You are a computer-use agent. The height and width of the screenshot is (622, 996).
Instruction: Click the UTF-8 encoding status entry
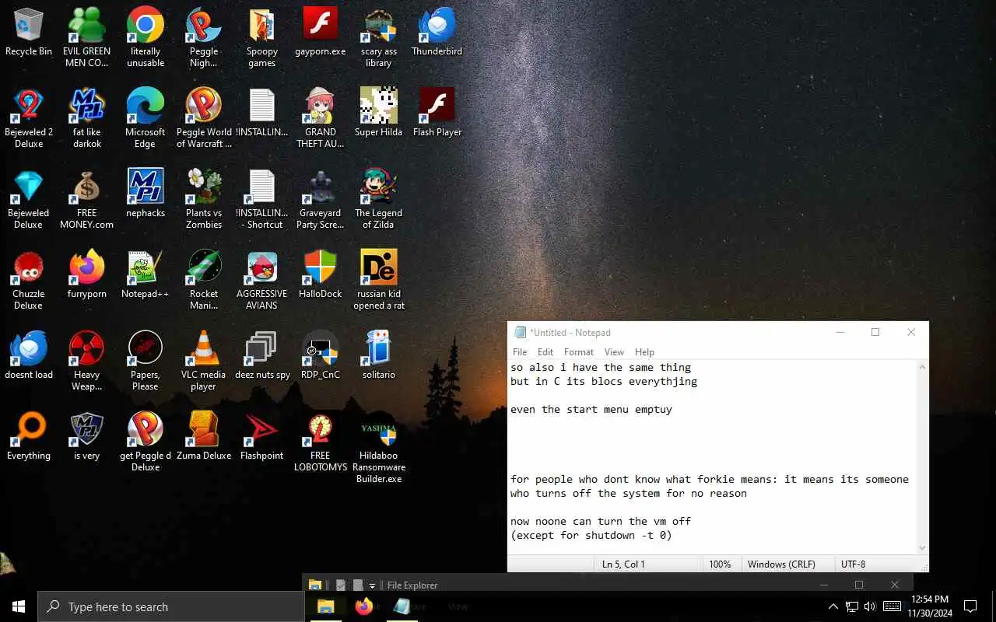pyautogui.click(x=853, y=564)
